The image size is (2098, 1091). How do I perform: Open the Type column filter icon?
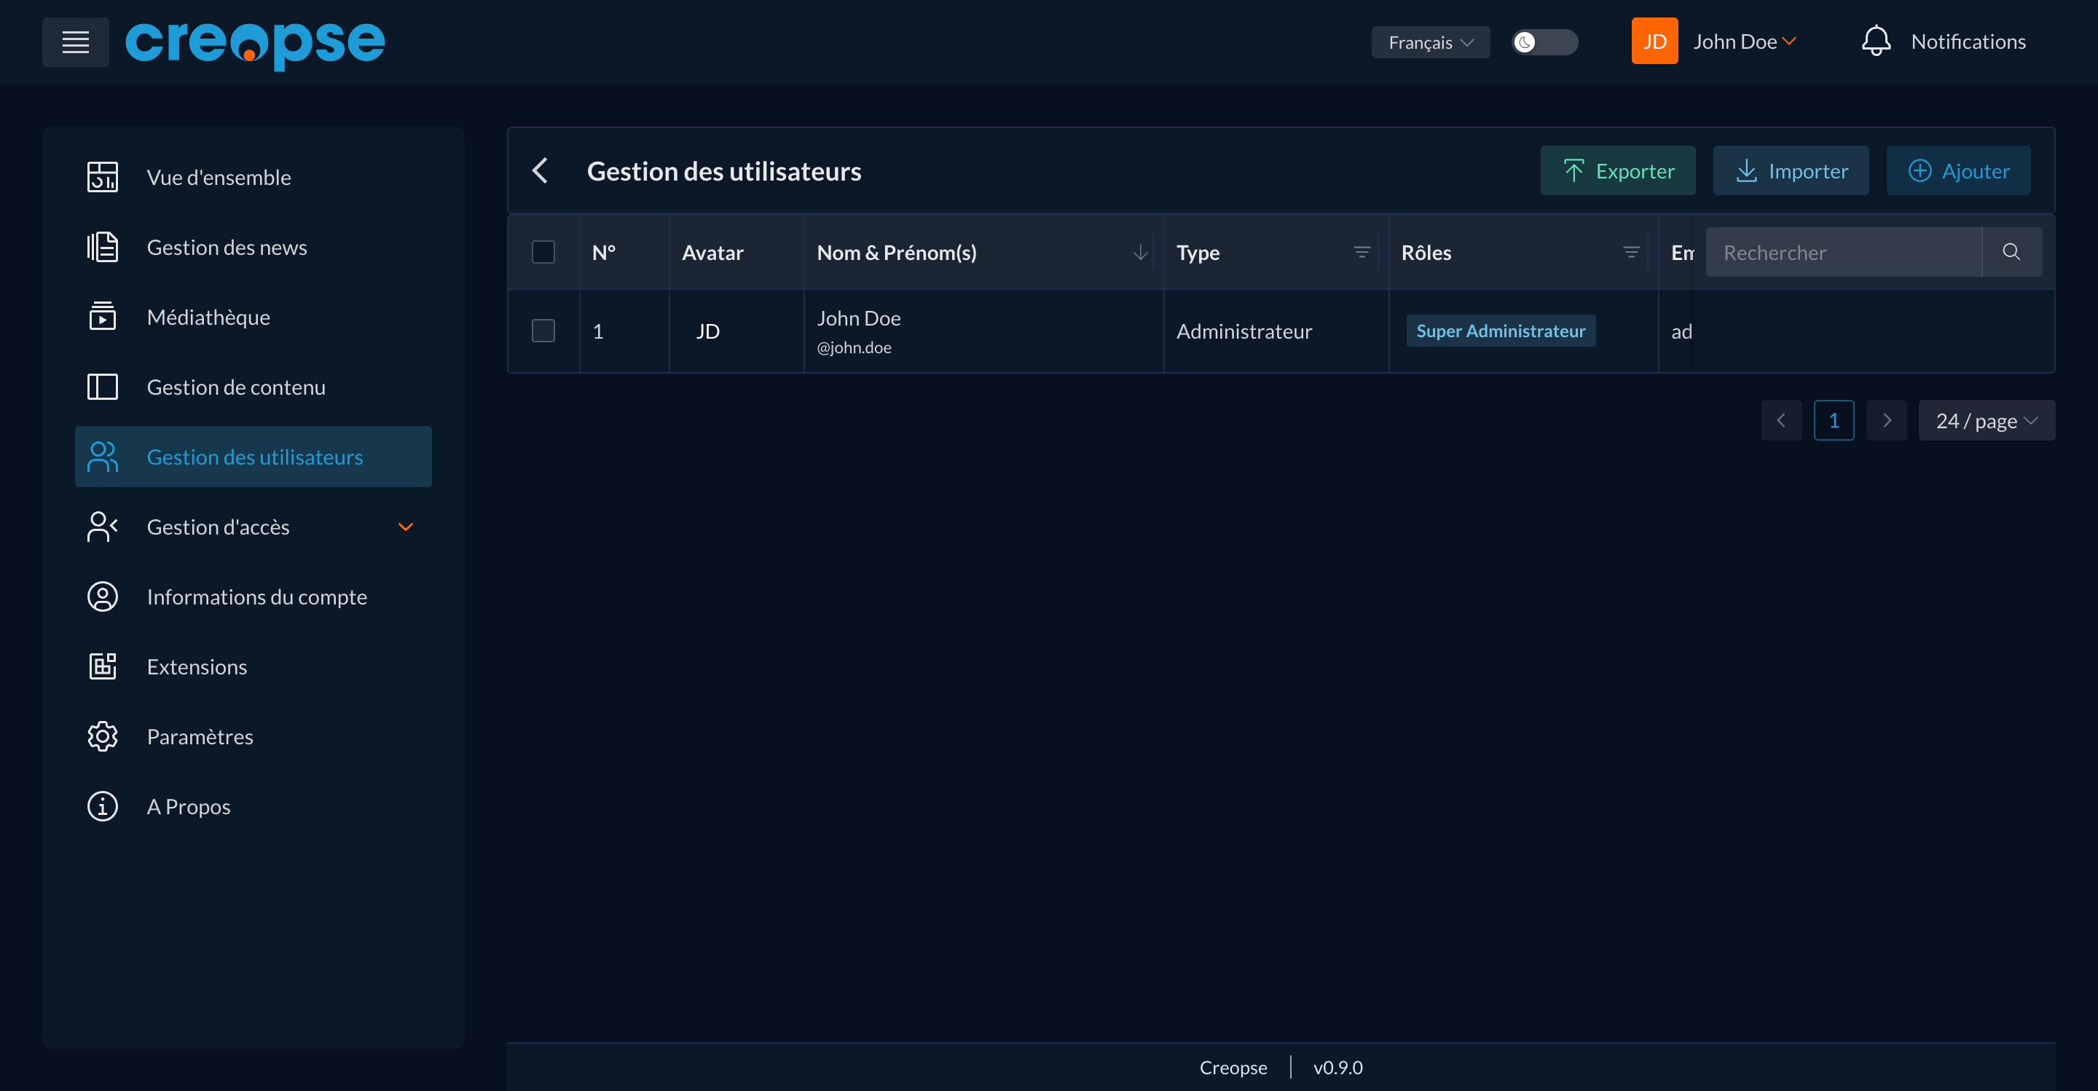(x=1361, y=253)
